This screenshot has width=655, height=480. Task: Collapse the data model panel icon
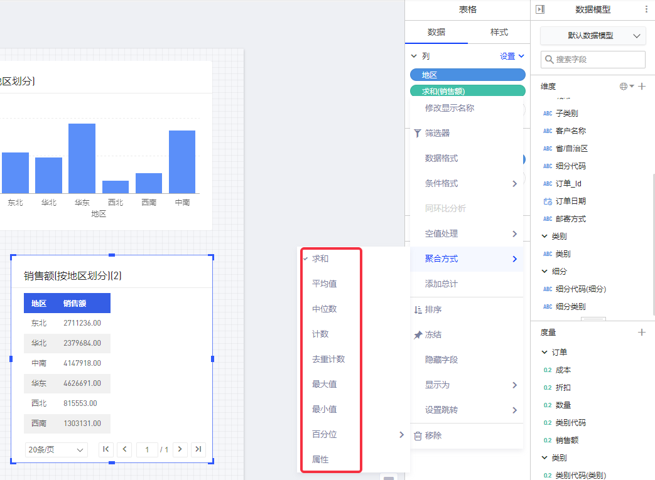pyautogui.click(x=540, y=9)
